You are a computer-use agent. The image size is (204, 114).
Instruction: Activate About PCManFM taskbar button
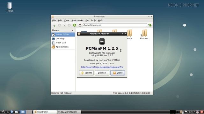[x=69, y=112]
